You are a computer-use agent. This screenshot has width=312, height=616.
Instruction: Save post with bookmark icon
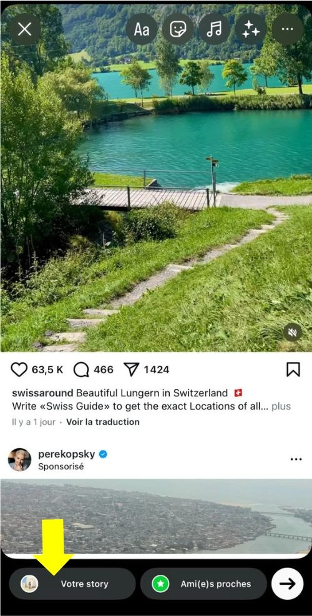coord(293,369)
